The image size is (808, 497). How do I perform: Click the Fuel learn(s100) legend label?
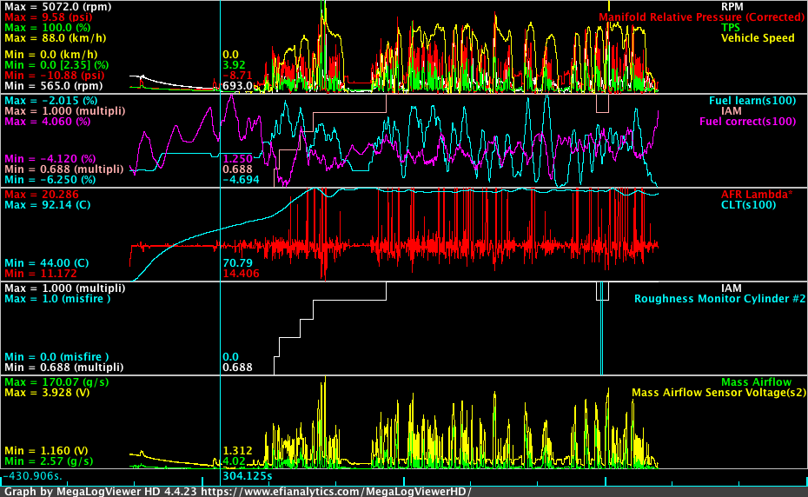click(752, 101)
